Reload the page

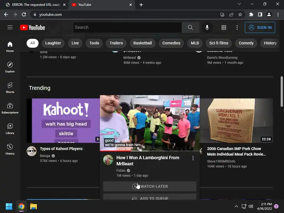(x=24, y=14)
